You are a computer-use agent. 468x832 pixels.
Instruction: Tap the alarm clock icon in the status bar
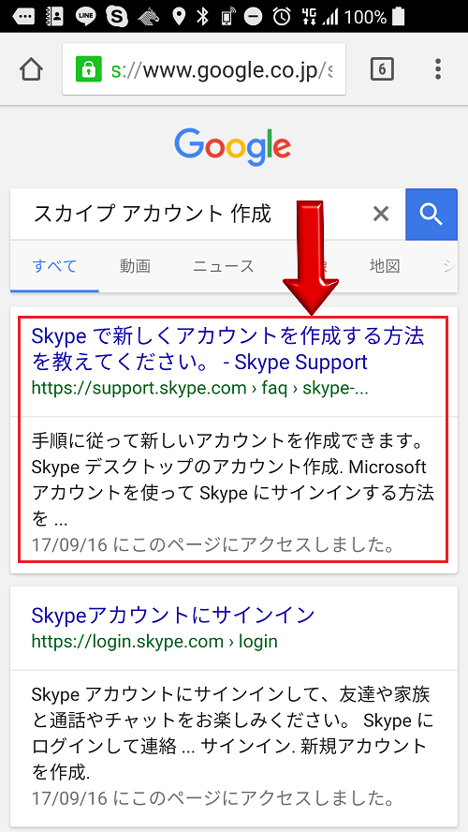[x=282, y=17]
